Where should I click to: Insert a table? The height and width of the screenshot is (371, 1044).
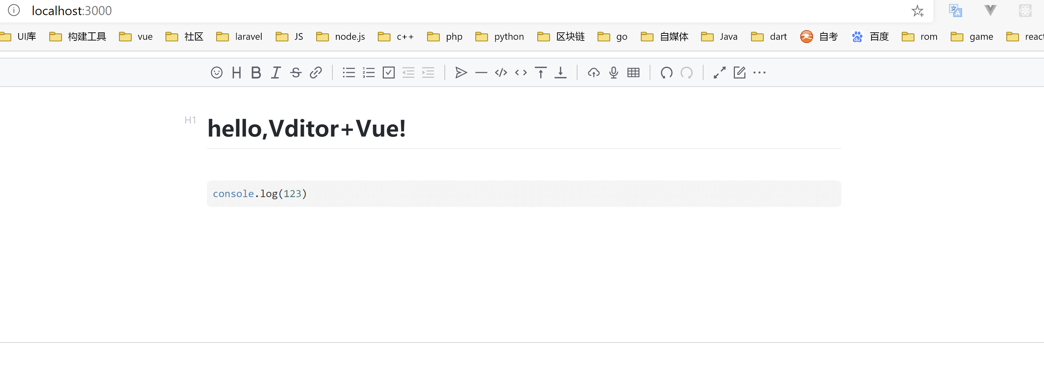point(633,73)
